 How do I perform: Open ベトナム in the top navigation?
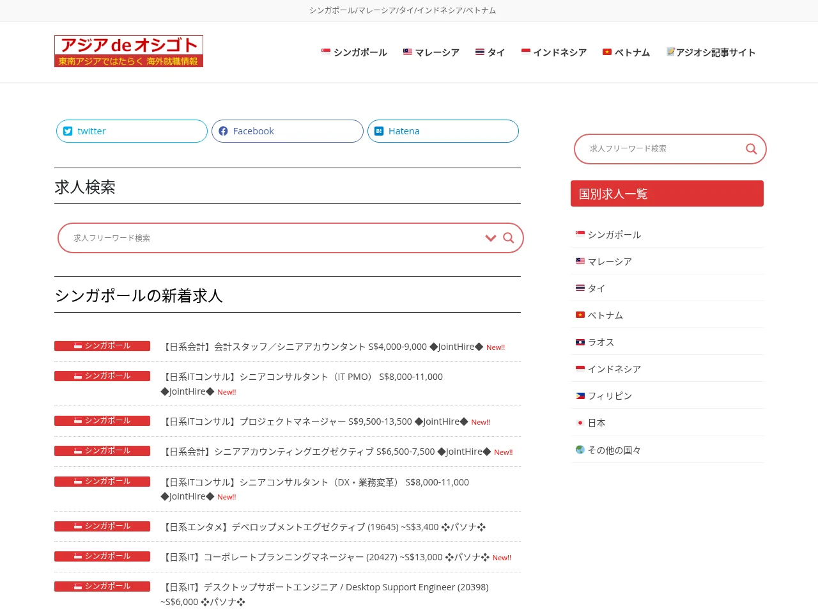coord(626,52)
